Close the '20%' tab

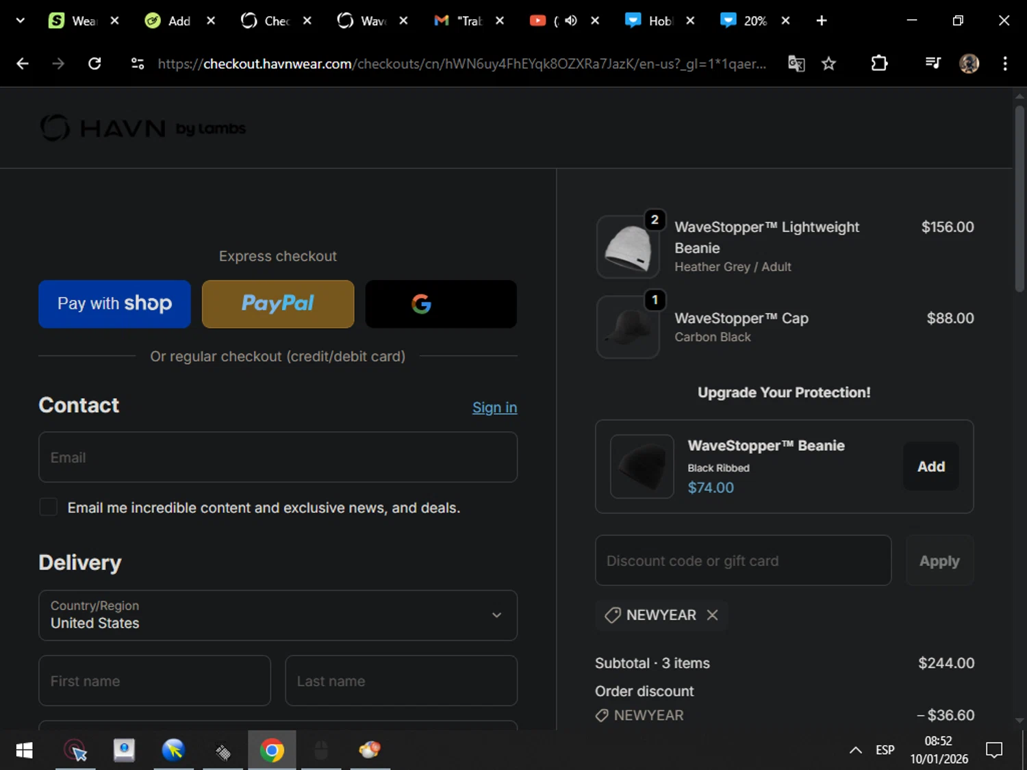tap(785, 21)
